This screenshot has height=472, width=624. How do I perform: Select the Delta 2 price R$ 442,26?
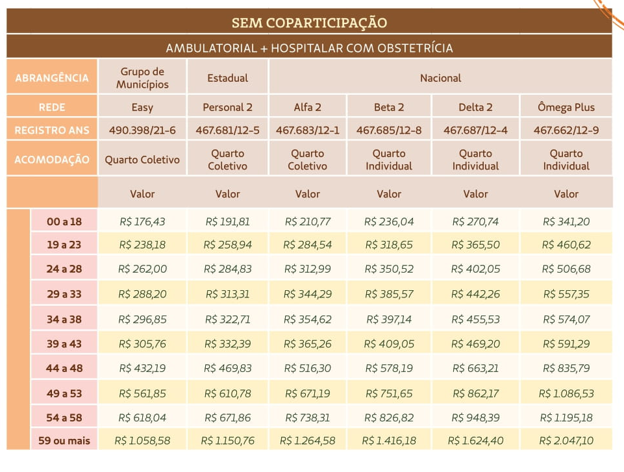pos(475,294)
